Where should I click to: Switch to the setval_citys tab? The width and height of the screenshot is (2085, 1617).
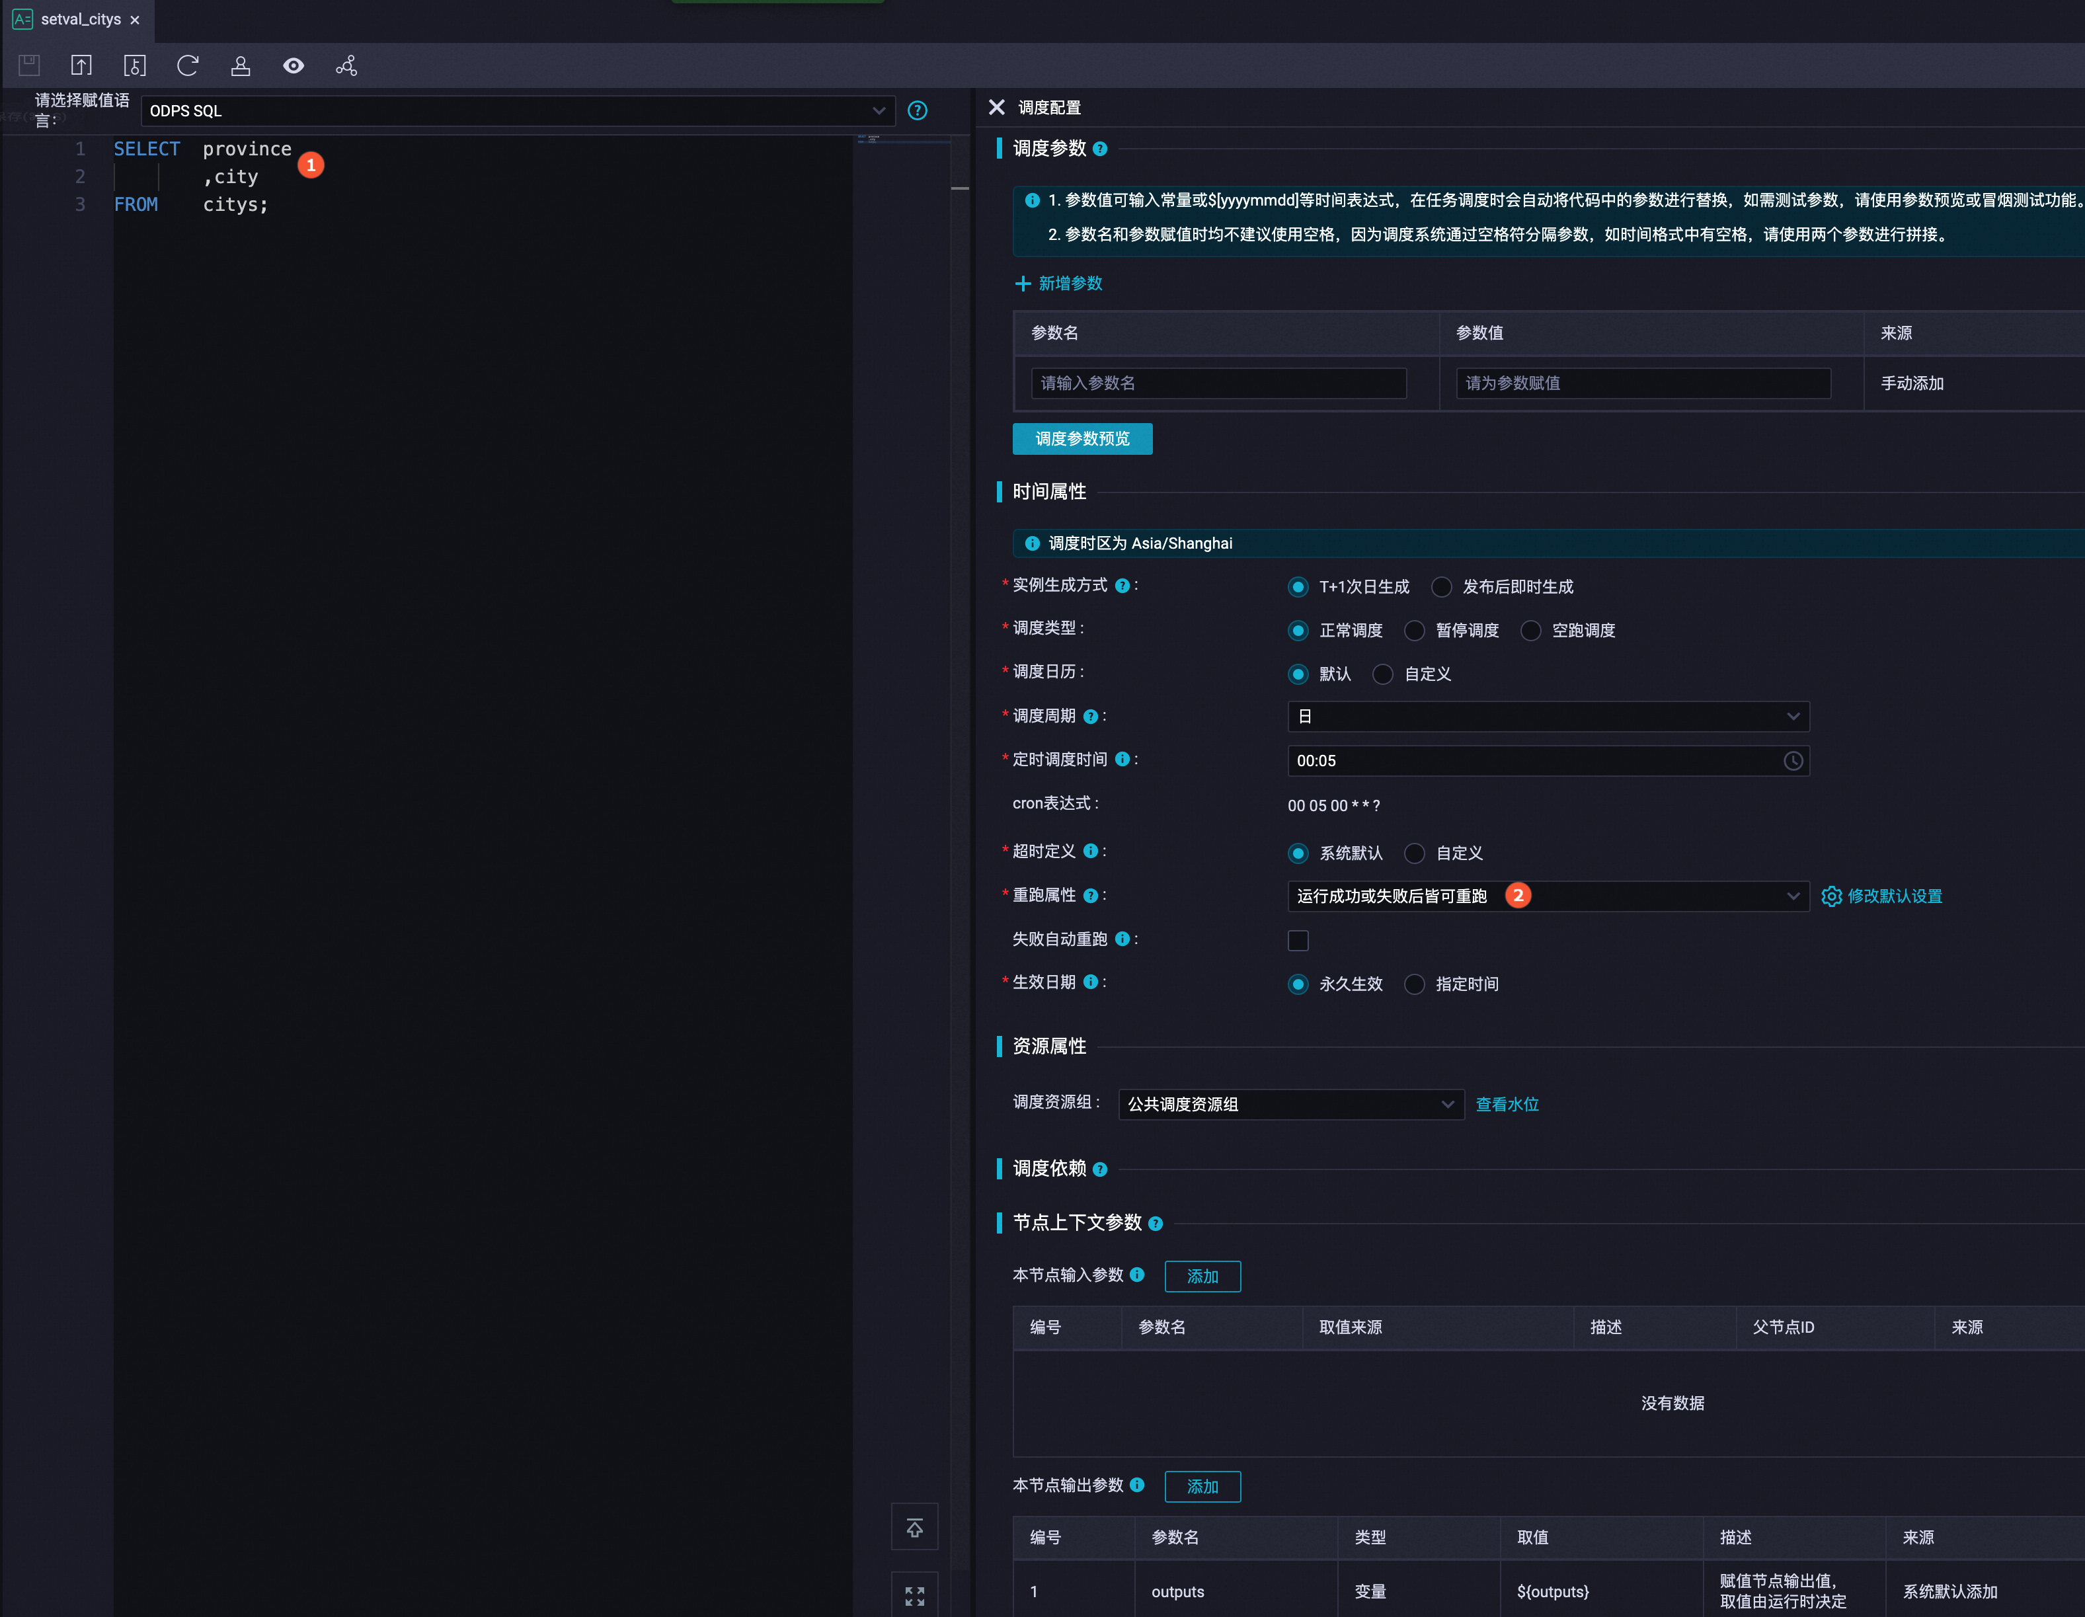click(x=80, y=19)
